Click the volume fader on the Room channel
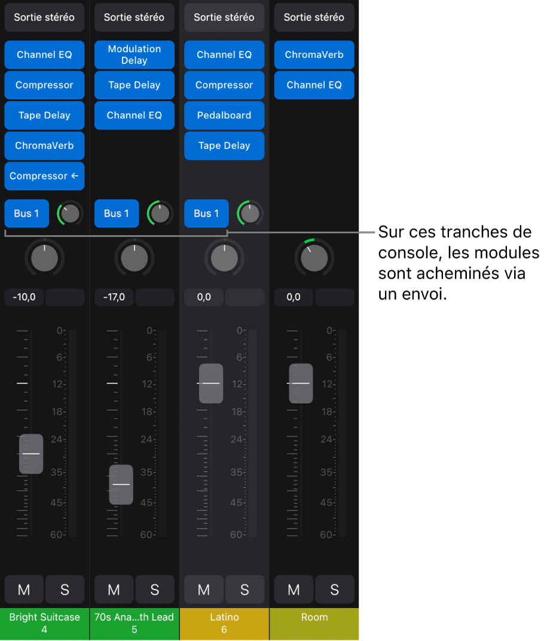550x641 pixels. 301,383
